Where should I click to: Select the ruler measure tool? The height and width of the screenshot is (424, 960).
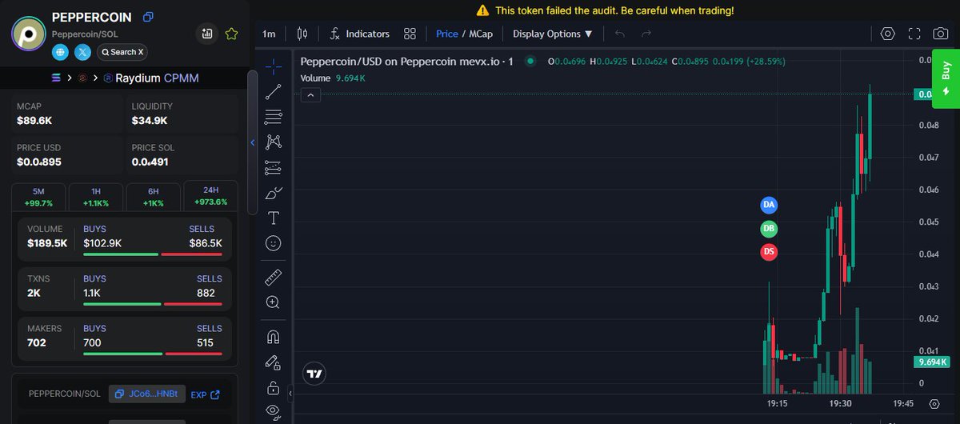273,277
